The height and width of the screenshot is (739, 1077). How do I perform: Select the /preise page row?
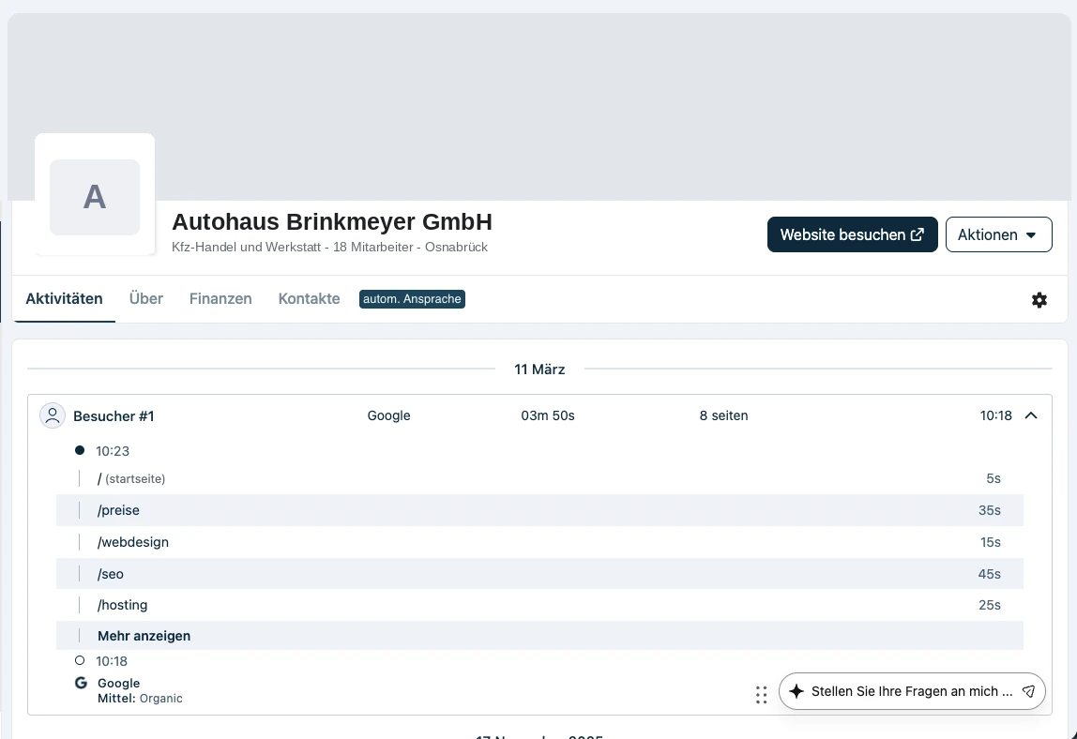539,510
